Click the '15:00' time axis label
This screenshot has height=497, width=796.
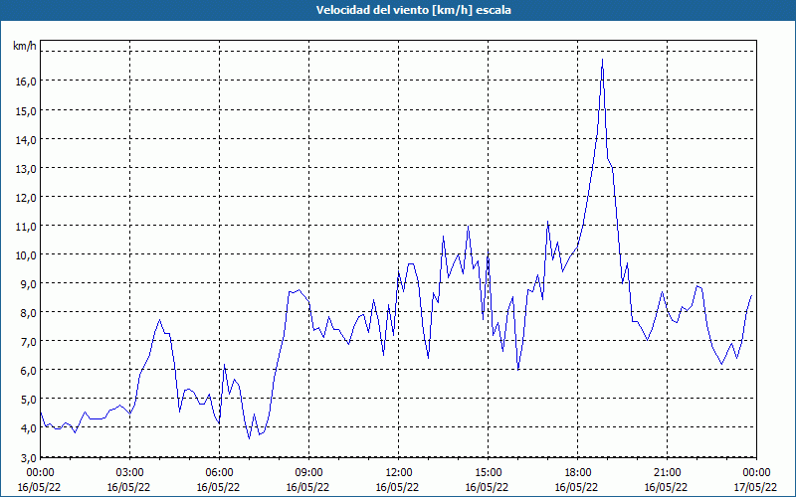[x=488, y=473]
